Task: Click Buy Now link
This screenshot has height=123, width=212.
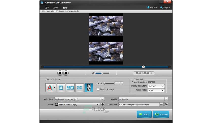Action: coord(152,7)
